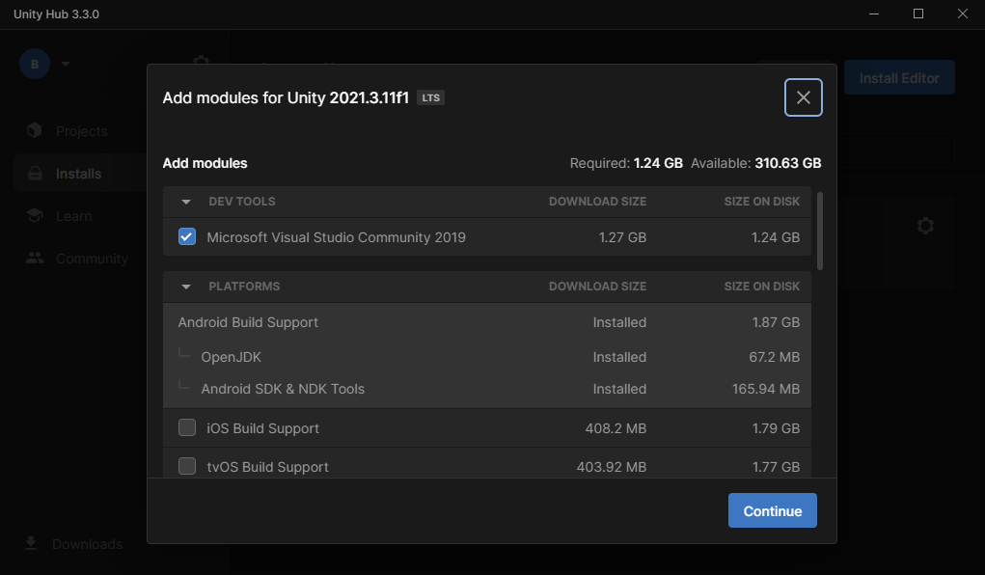The image size is (985, 575).
Task: Enable the tvOS Build Support checkbox
Action: coord(187,466)
